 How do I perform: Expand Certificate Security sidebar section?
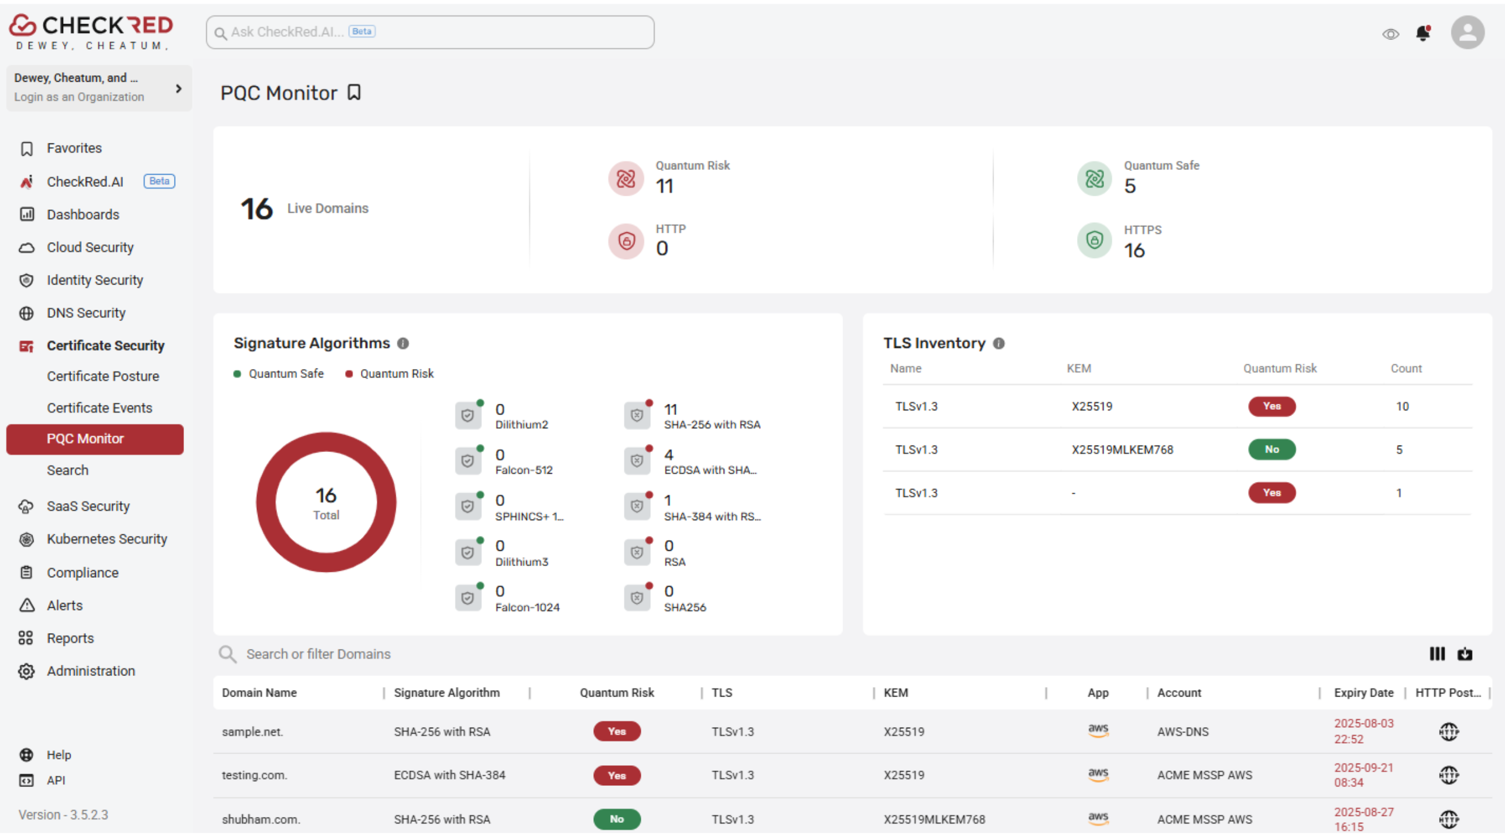point(105,346)
